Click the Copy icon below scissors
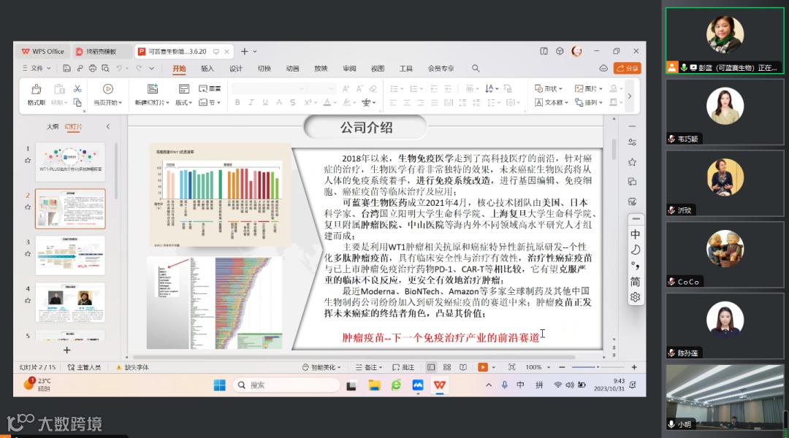The image size is (789, 438). click(x=77, y=103)
